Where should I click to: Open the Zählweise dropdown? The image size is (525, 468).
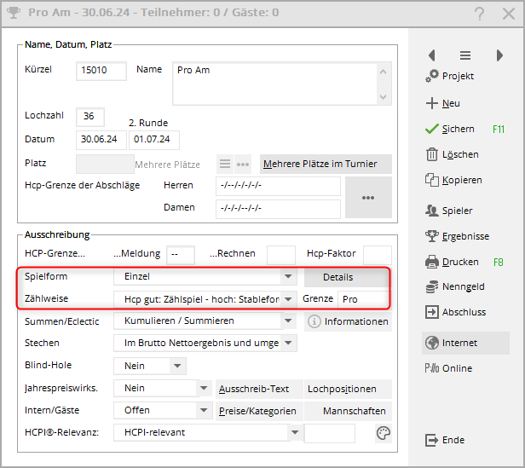289,299
